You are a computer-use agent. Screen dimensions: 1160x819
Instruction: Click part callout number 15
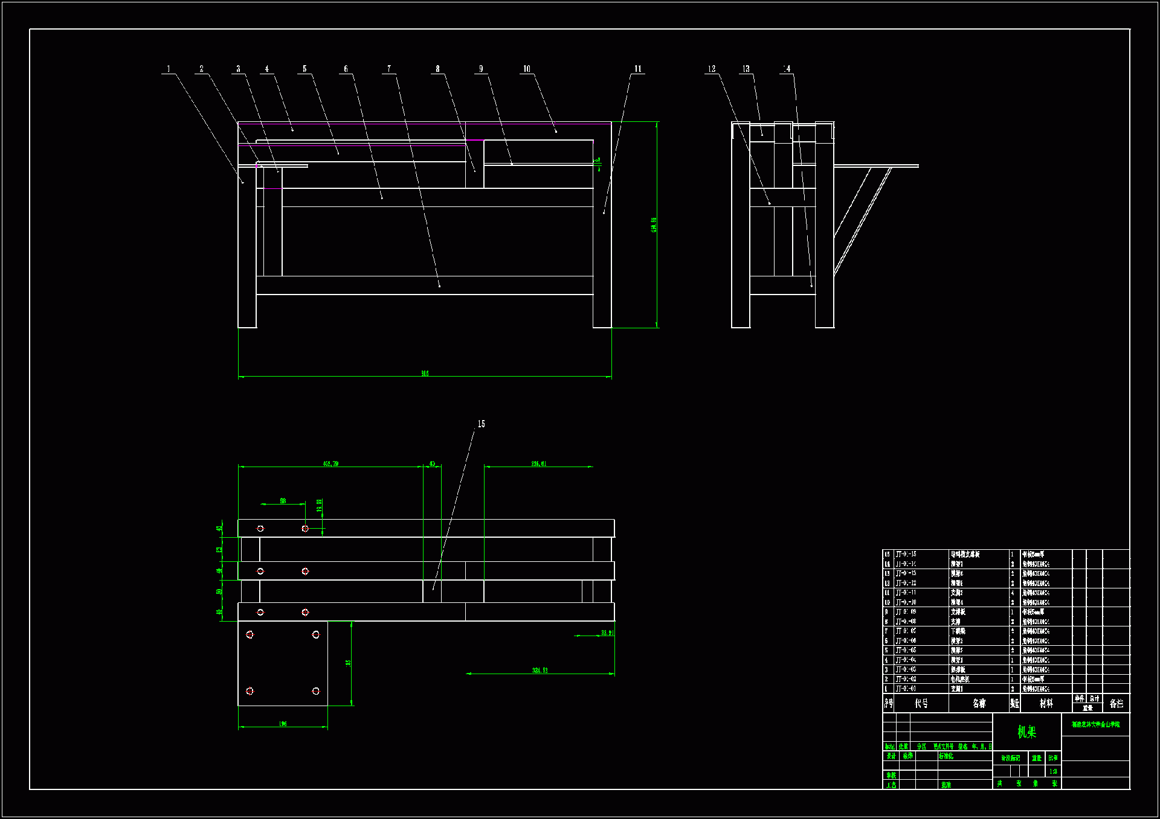[x=482, y=424]
